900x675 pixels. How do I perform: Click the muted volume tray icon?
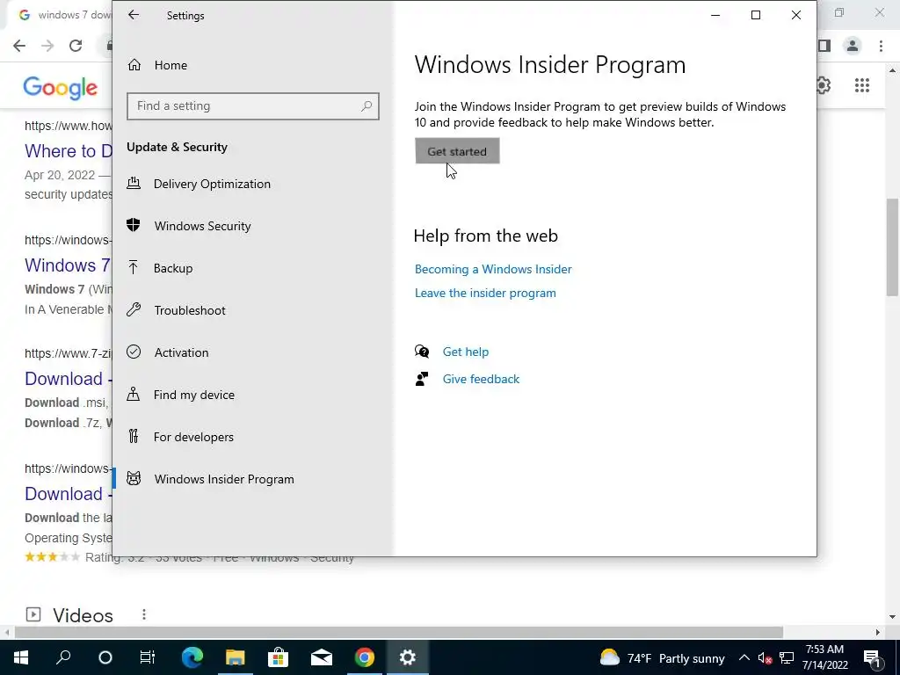point(765,658)
